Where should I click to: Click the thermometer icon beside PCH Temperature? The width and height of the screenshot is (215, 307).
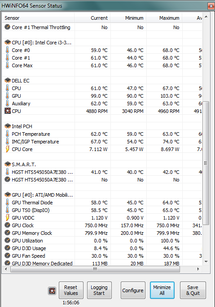(x=7, y=134)
